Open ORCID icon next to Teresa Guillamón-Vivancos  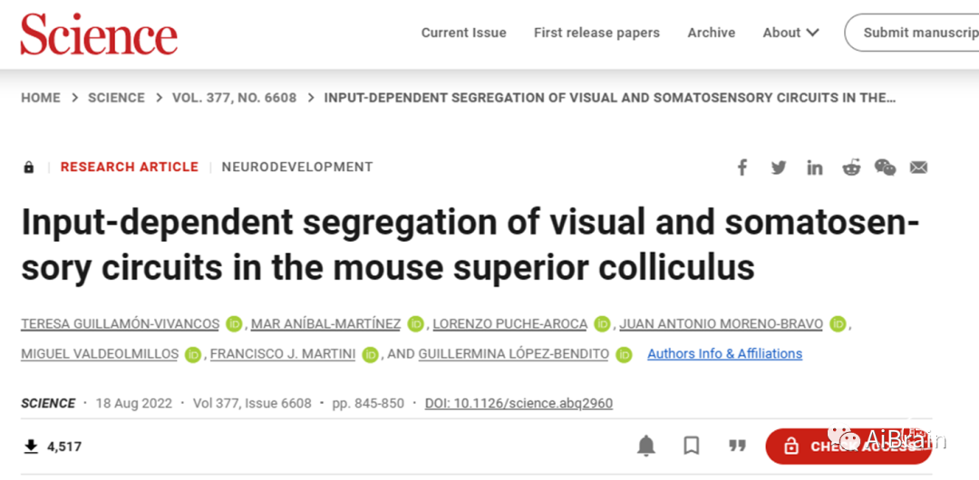(235, 323)
